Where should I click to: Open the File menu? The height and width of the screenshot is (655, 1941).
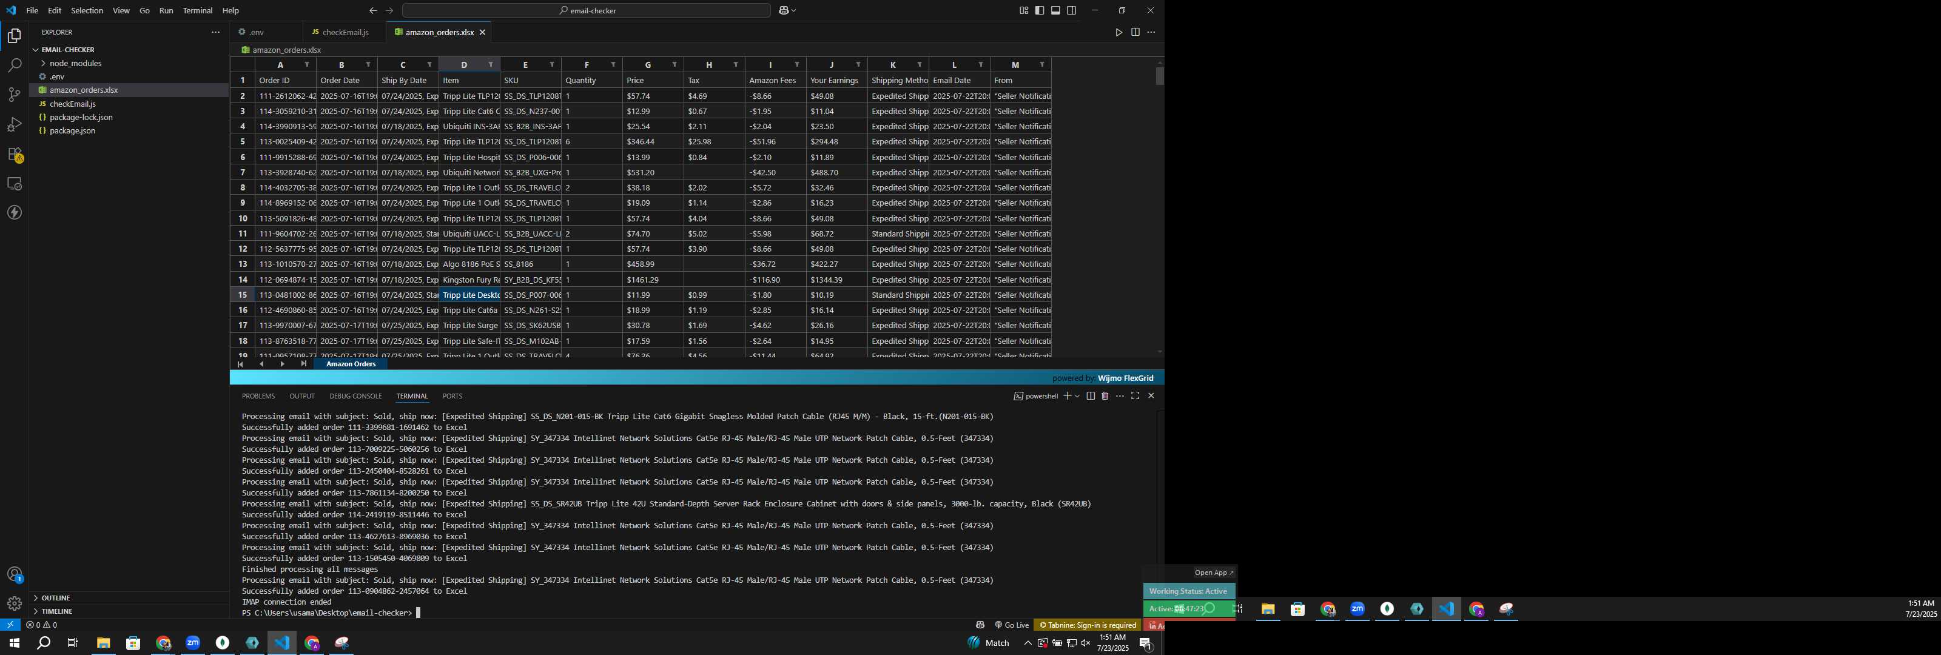[x=32, y=10]
